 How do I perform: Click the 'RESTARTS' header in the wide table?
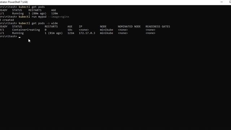(51, 26)
